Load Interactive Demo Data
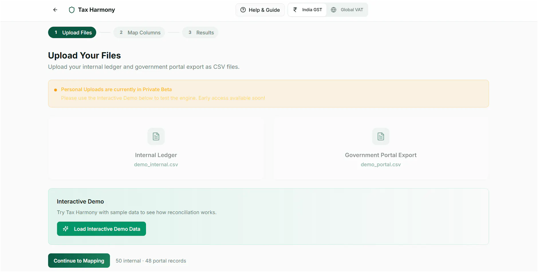 point(101,229)
